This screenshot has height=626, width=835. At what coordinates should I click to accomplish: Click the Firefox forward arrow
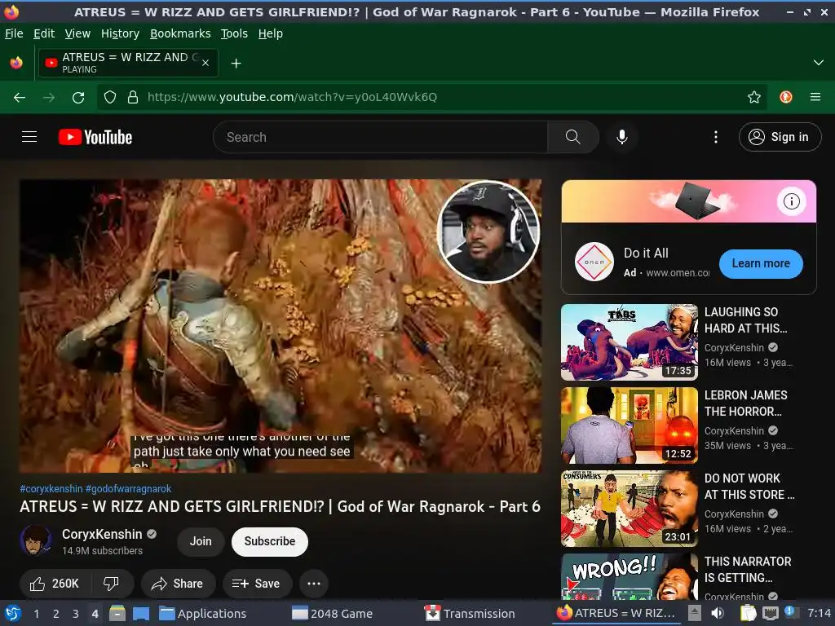coord(49,97)
